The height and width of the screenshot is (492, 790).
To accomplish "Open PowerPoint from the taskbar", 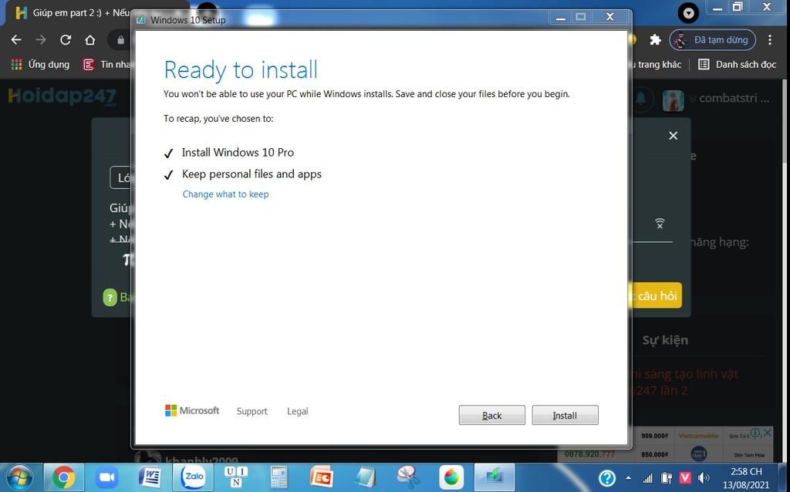I will pyautogui.click(x=322, y=477).
